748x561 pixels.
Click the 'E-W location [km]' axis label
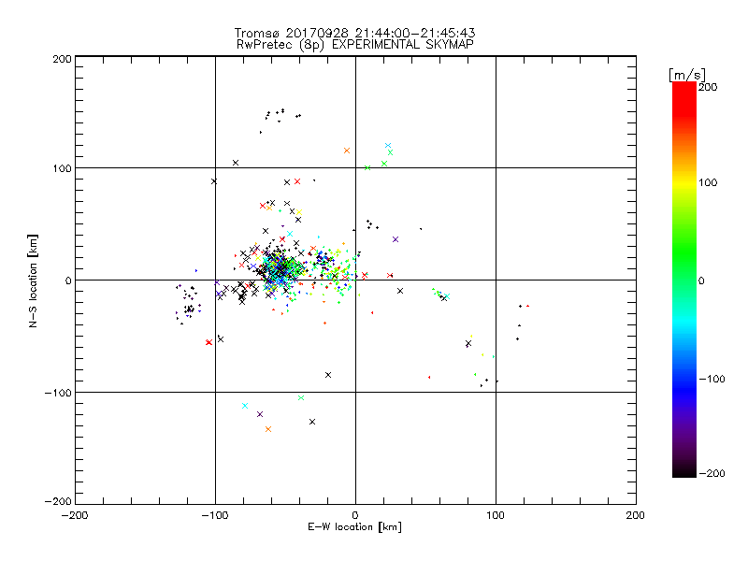point(354,527)
